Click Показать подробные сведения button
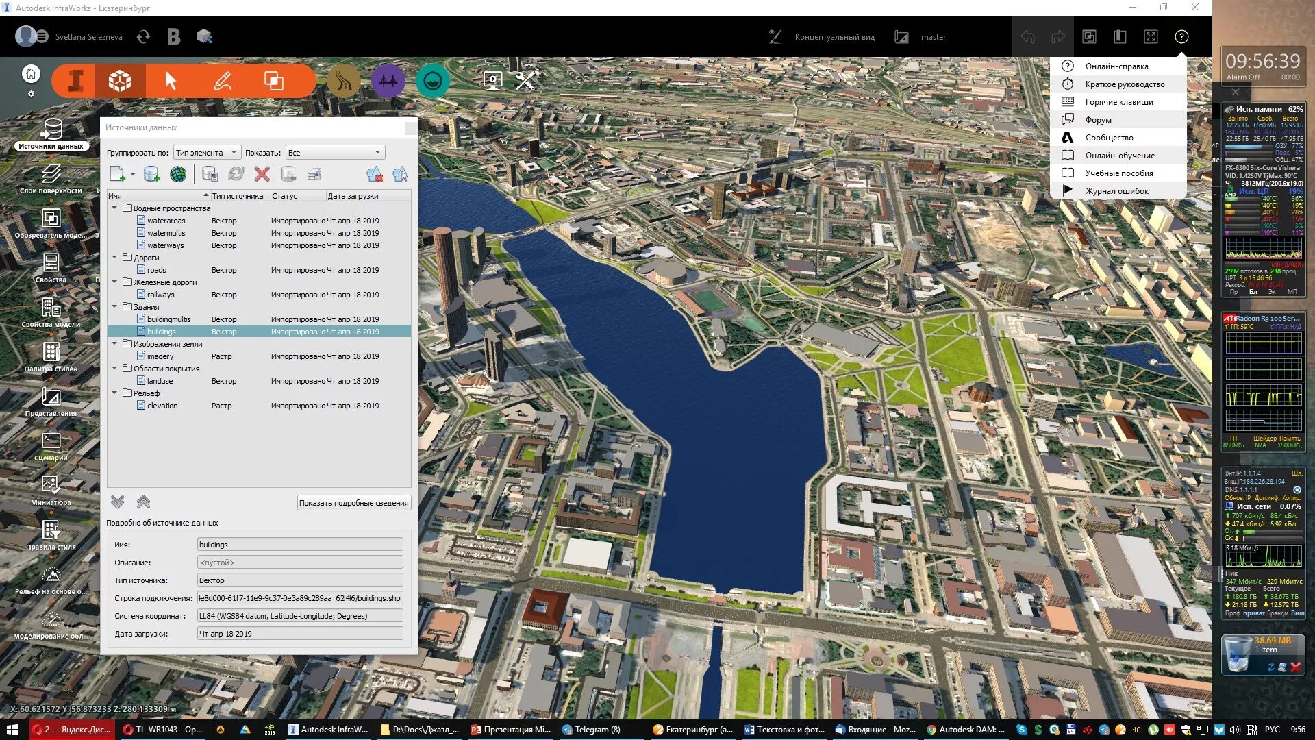1315x740 pixels. 353,503
